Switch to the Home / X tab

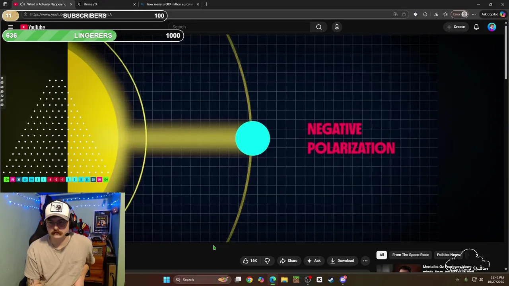pyautogui.click(x=105, y=4)
